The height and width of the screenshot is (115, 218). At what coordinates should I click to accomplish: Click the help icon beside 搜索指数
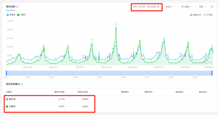pos(17,7)
